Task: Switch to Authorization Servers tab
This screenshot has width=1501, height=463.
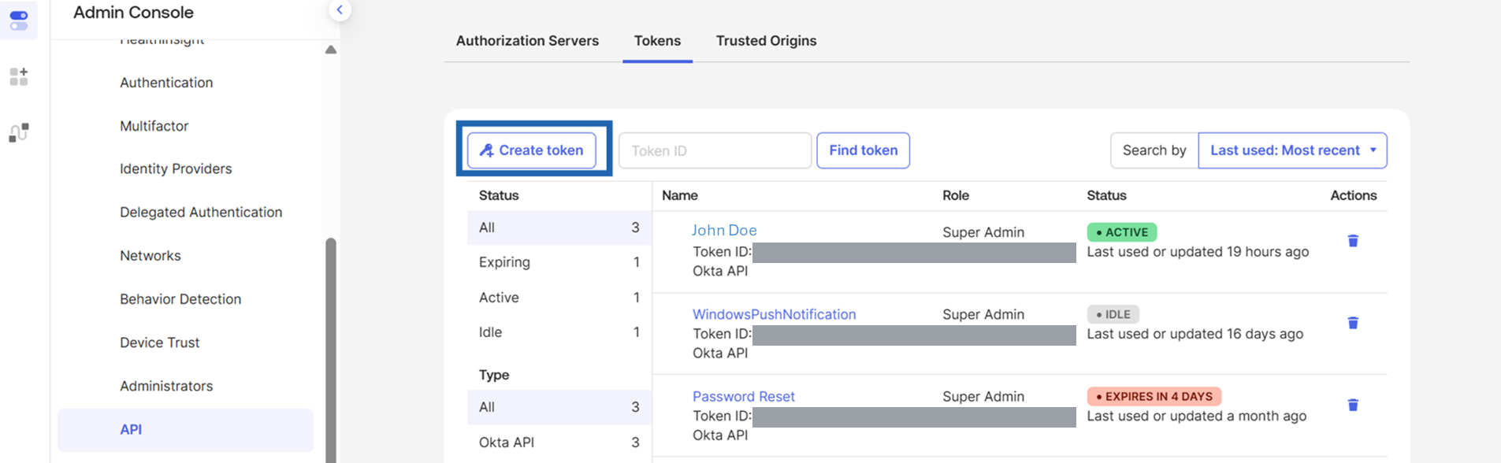Action: point(527,41)
